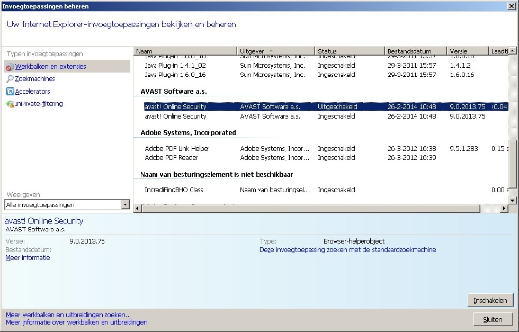This screenshot has width=519, height=332.
Task: Click horizontal scrollbar left arrow
Action: (x=137, y=208)
